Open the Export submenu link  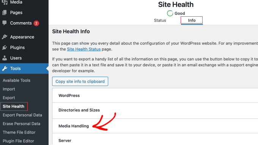[x=9, y=98]
